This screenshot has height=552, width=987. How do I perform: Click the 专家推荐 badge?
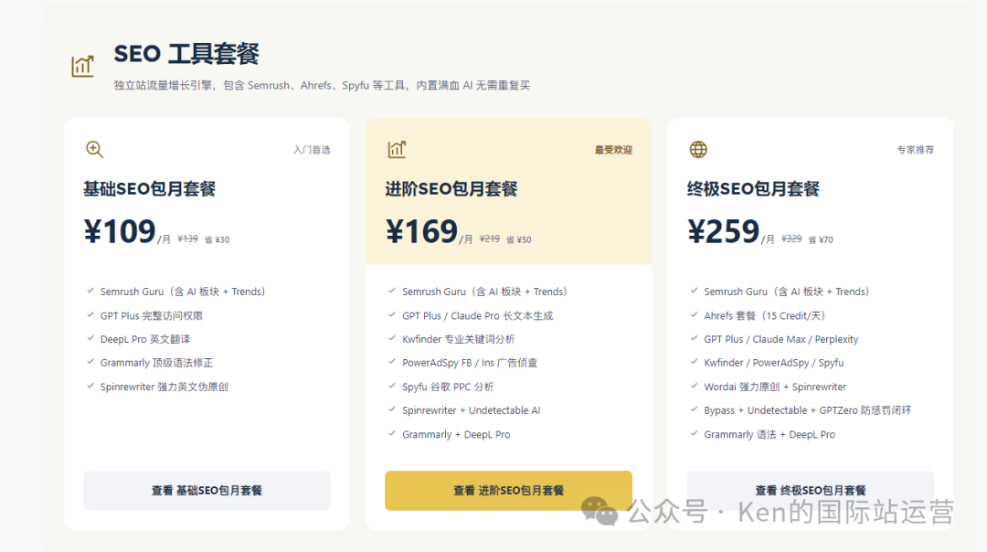[x=915, y=150]
